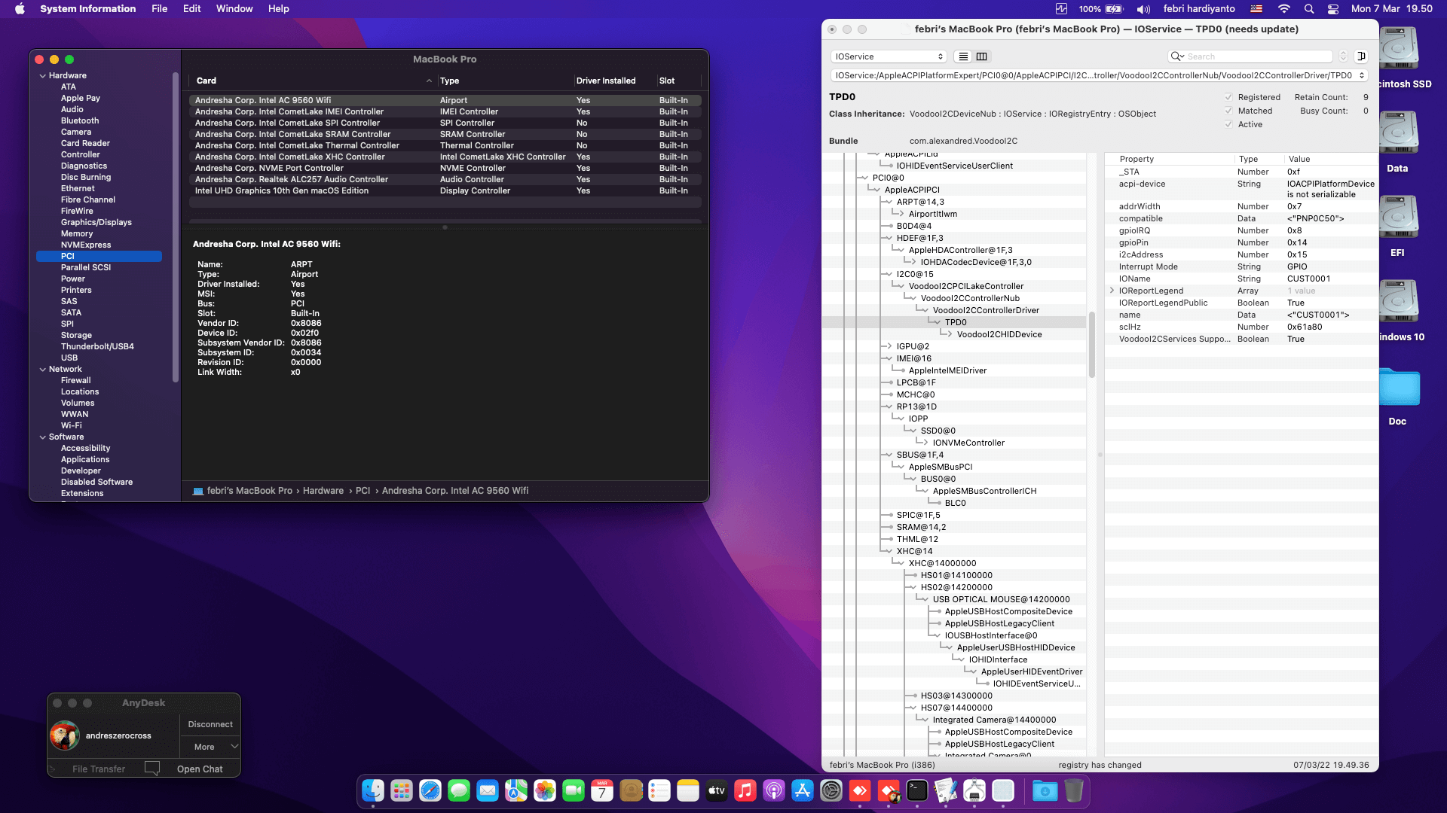Expand the IOReportLegend property row

point(1112,291)
